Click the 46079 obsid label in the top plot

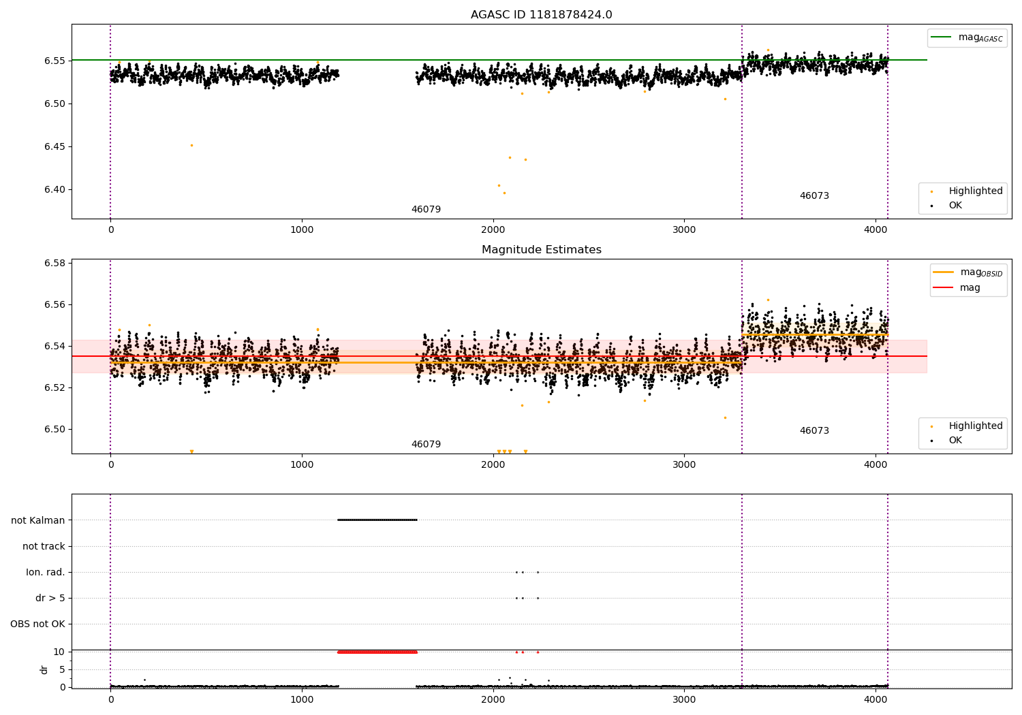click(x=426, y=210)
